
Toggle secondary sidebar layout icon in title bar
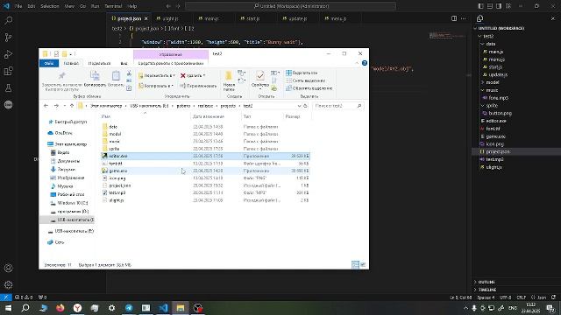[499, 6]
